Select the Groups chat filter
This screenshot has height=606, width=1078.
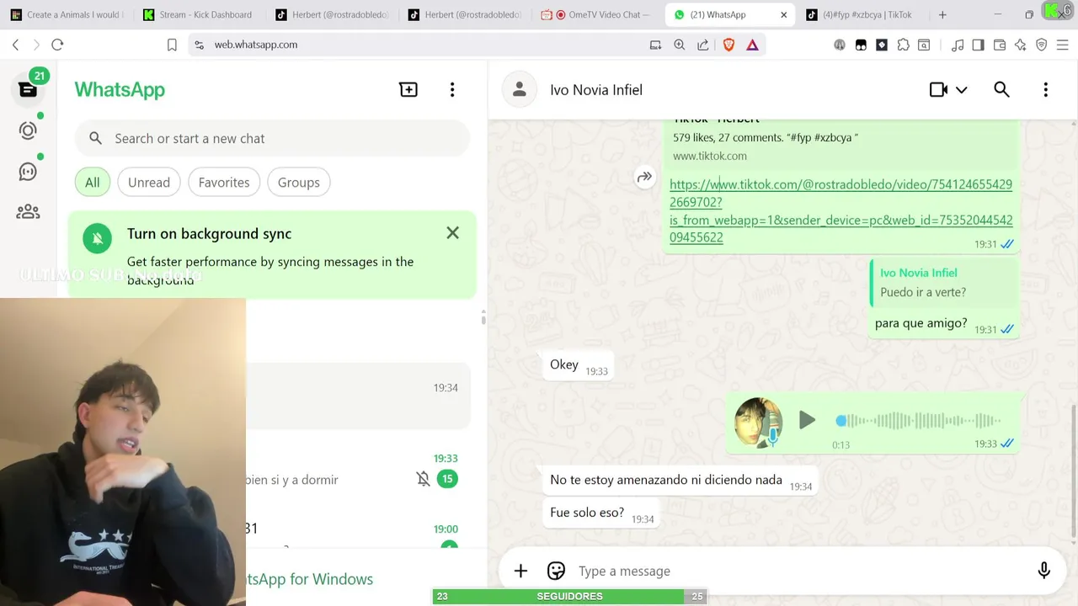299,182
